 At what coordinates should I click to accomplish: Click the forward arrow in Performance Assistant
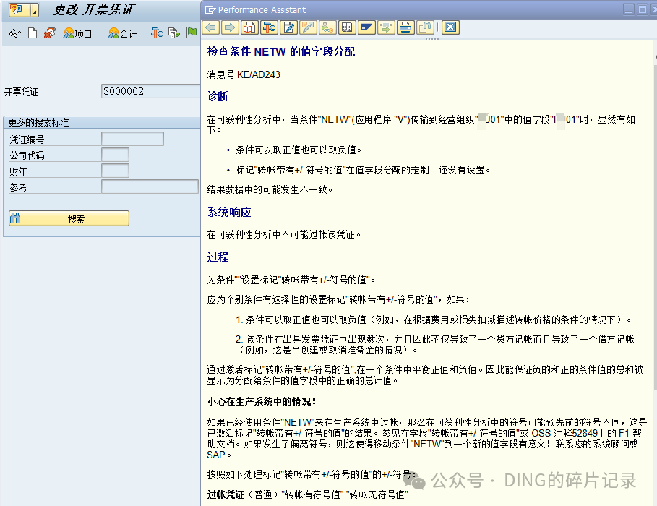coord(230,27)
